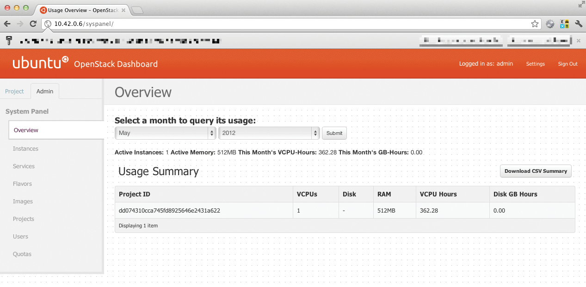586x287 pixels.
Task: Open the wrench settings menu in Chrome
Action: click(x=578, y=24)
